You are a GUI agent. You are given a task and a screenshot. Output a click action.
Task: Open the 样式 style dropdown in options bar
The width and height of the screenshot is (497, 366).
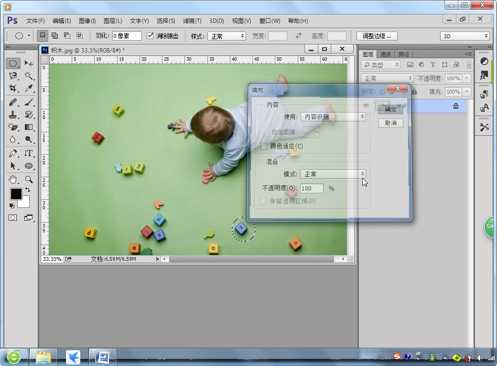pyautogui.click(x=227, y=36)
